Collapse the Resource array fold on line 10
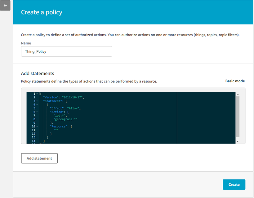 click(x=37, y=127)
